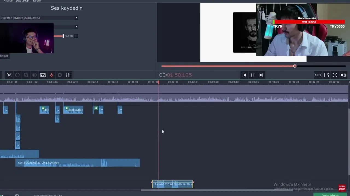
Task: Click the green Dışa aktar export button
Action: pos(330,194)
